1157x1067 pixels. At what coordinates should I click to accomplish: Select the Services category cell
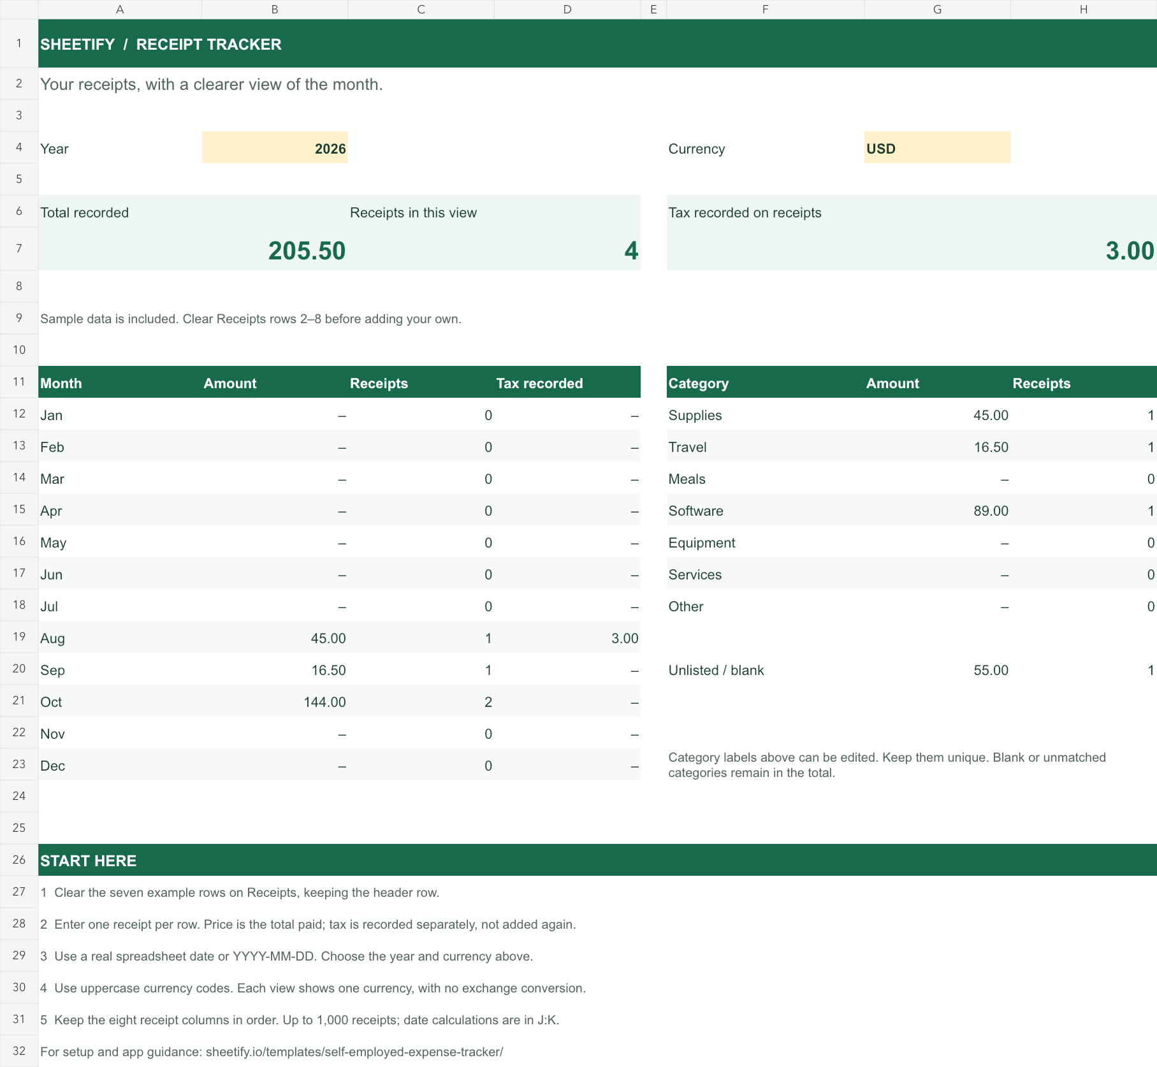(765, 574)
